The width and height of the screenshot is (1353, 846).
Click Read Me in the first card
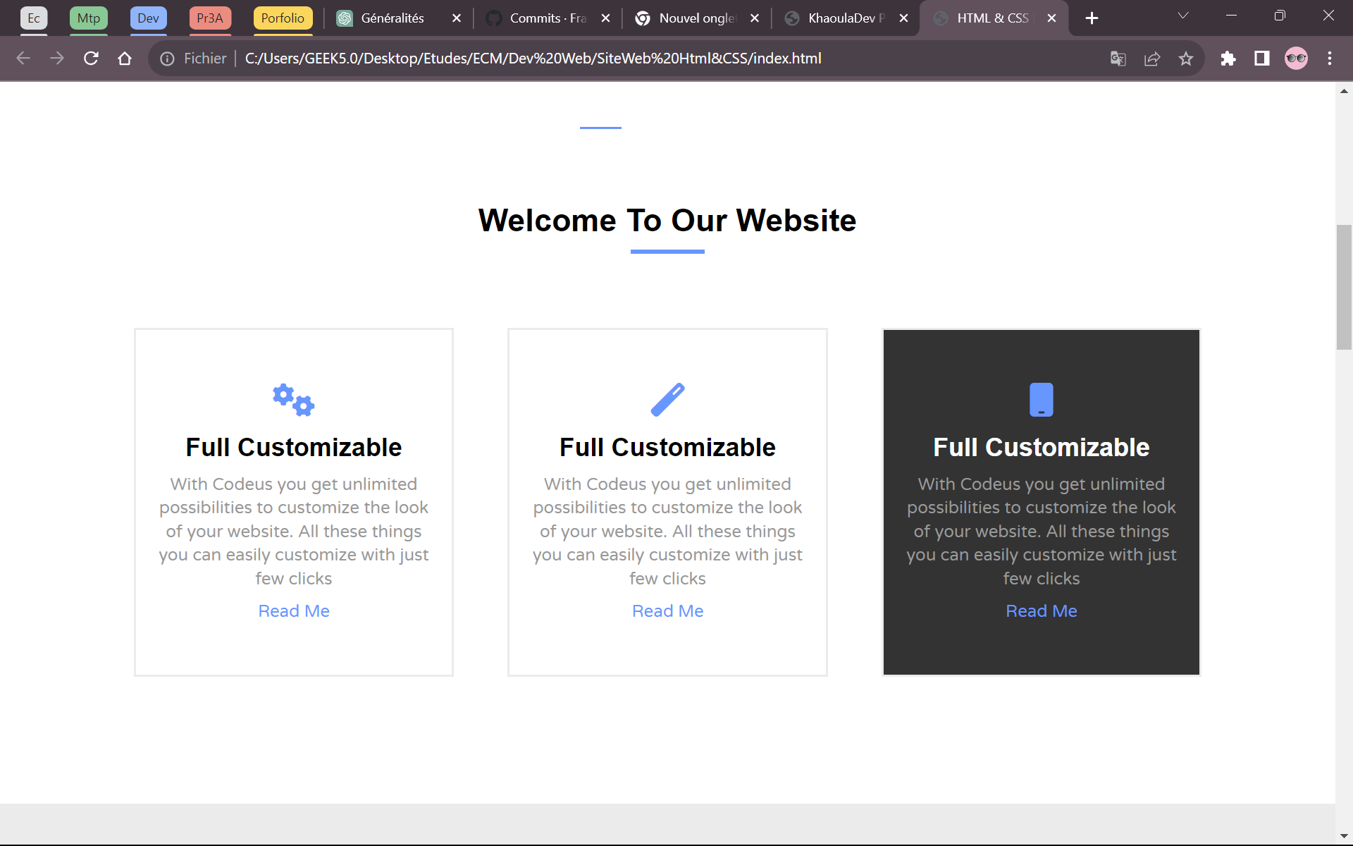pos(293,611)
